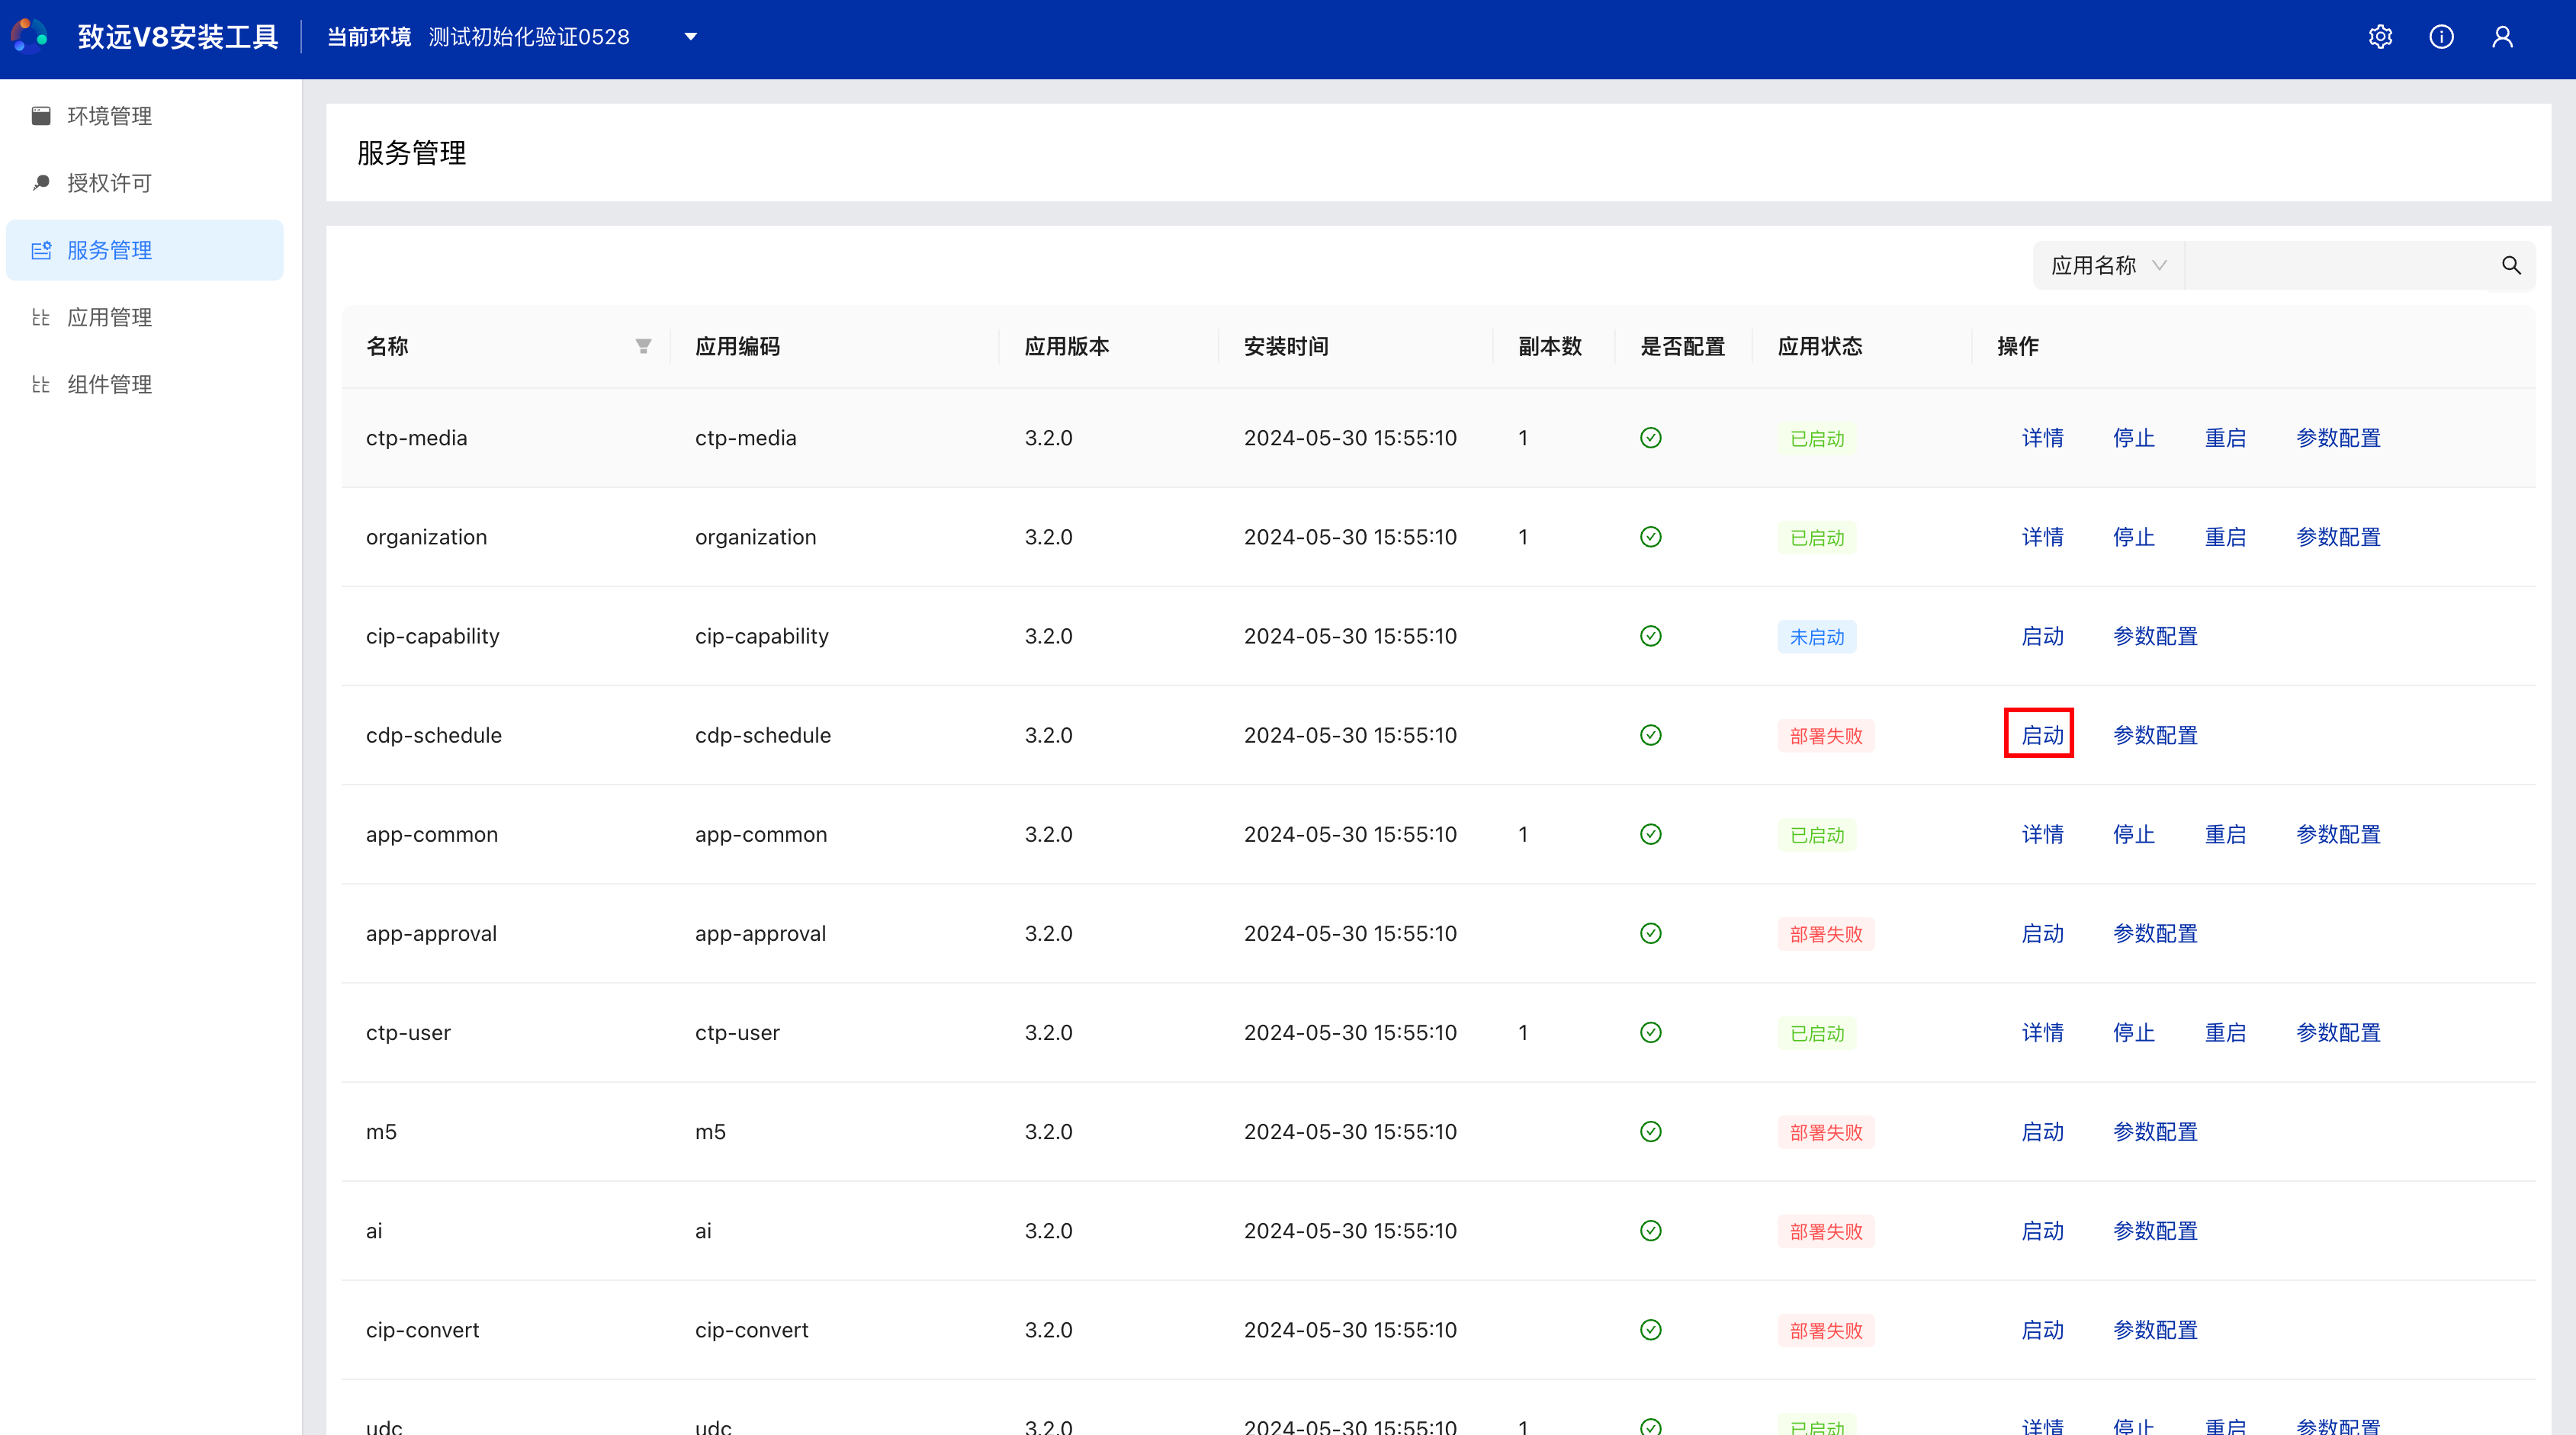
Task: Open 授权许可 menu item
Action: point(145,183)
